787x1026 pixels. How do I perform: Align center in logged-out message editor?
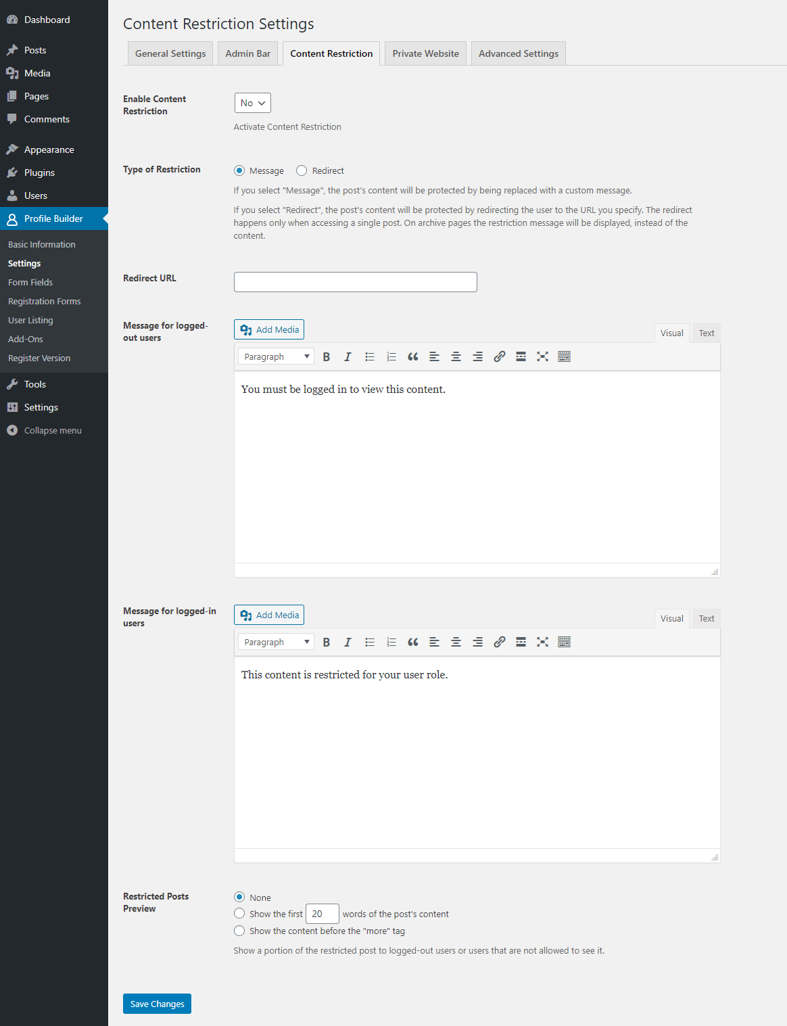click(x=456, y=356)
